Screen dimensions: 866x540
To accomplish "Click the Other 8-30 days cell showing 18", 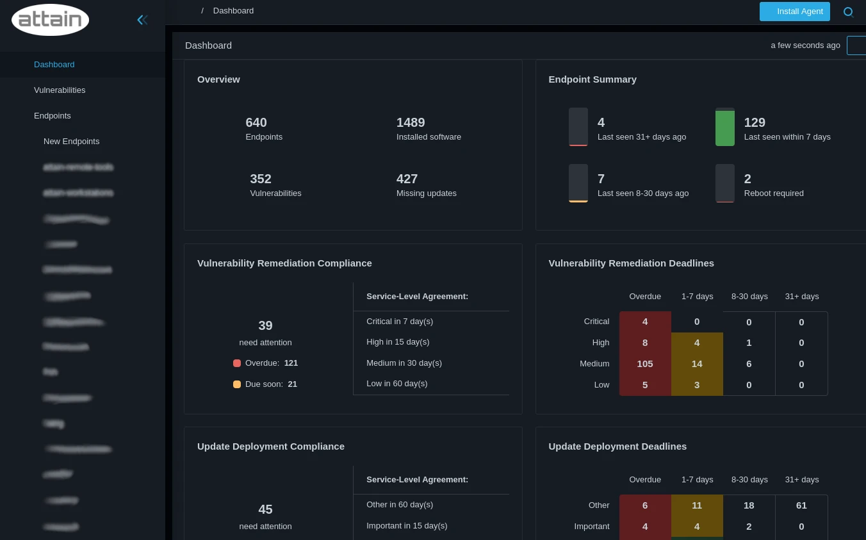I will (749, 505).
